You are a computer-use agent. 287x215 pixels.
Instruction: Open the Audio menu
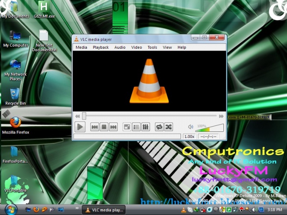pyautogui.click(x=120, y=48)
